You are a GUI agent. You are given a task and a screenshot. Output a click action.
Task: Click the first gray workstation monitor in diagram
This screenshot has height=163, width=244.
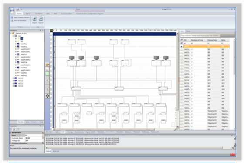pos(71,58)
